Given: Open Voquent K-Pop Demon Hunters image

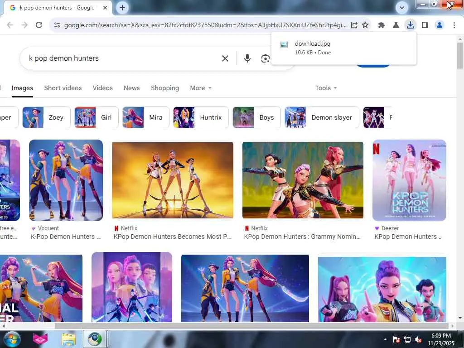Looking at the screenshot, I should point(66,180).
